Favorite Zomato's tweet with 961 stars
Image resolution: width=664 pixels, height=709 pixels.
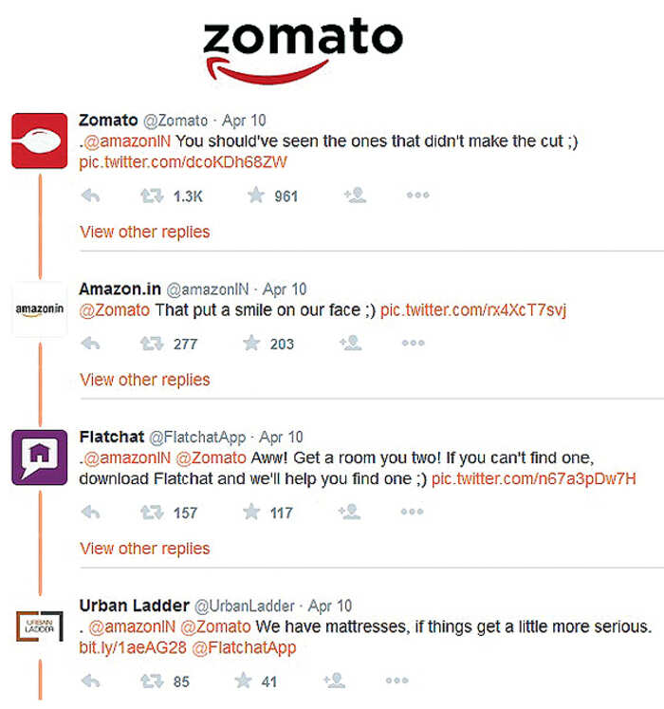point(255,196)
